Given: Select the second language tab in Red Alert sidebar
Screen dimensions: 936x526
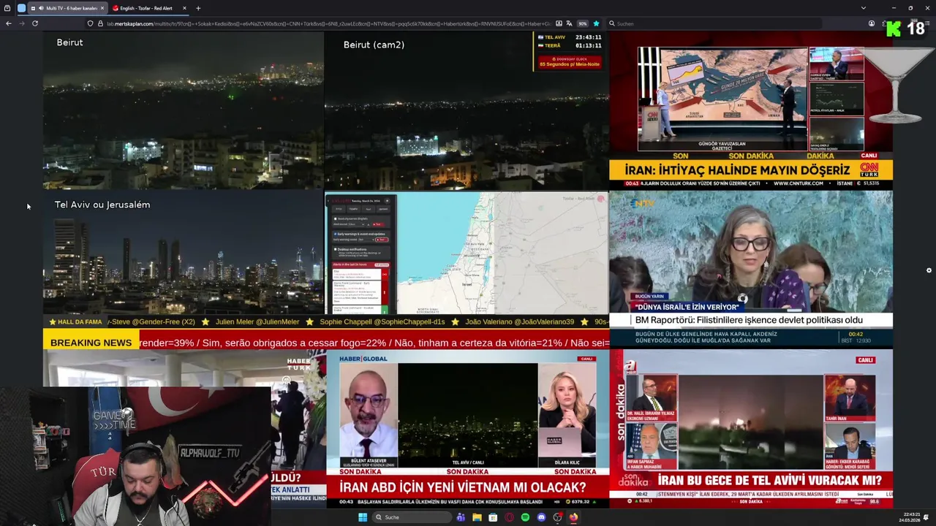Looking at the screenshot, I should 353,209.
